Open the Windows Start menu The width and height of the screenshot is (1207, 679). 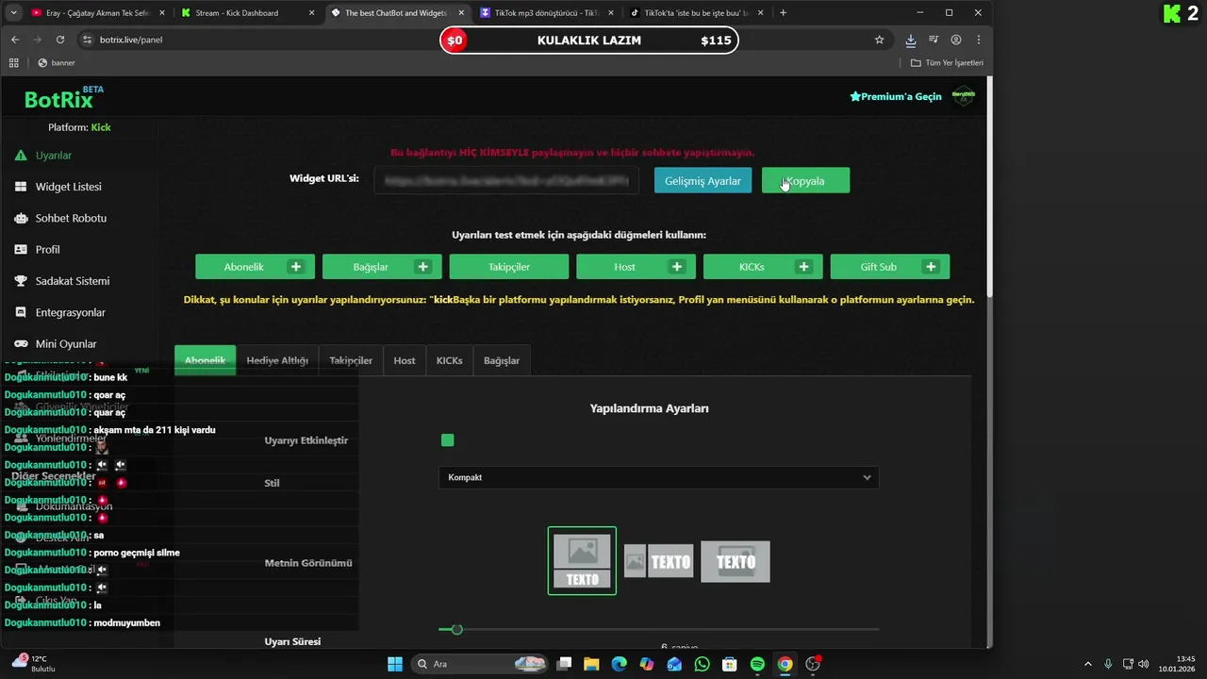tap(395, 664)
